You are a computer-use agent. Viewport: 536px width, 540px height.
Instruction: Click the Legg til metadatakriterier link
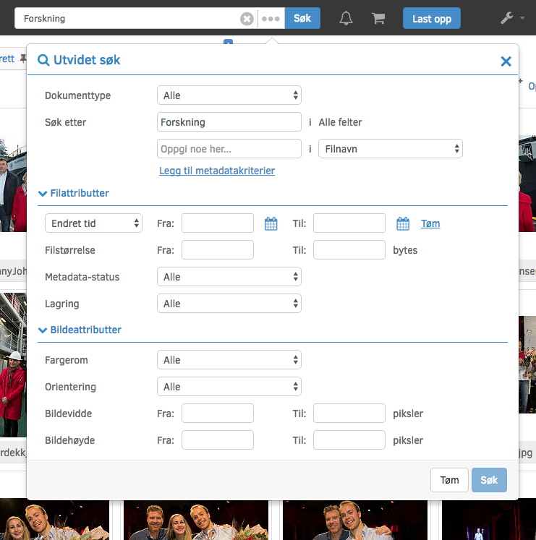point(217,171)
